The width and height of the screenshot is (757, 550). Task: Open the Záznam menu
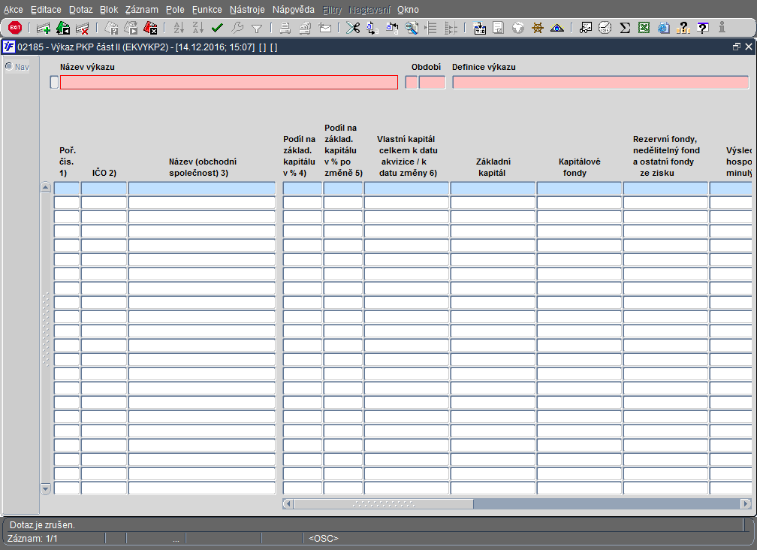click(141, 10)
